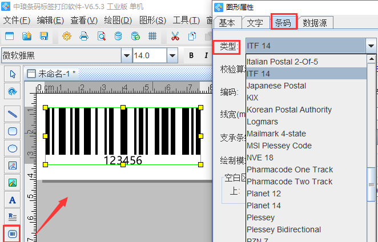This screenshot has height=242, width=378.
Task: Toggle the grid display icon
Action: (152, 37)
